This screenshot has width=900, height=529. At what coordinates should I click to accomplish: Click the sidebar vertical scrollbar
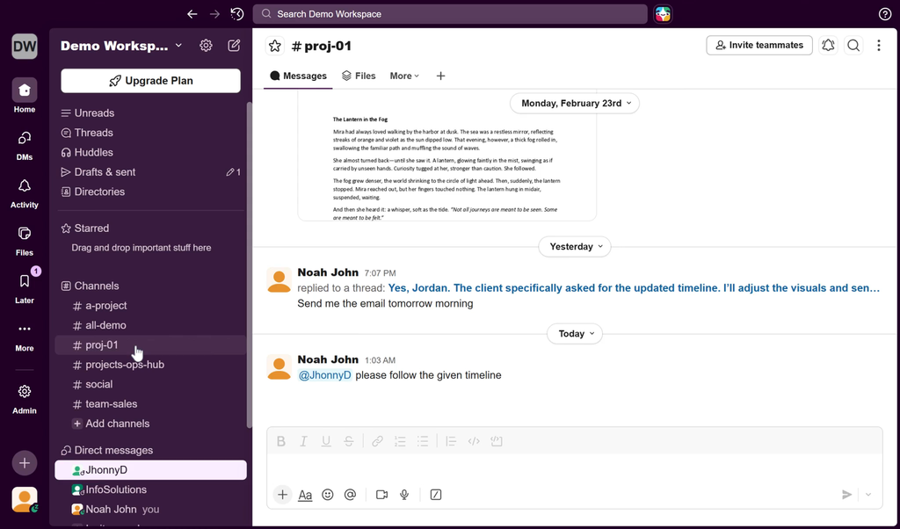coord(250,264)
